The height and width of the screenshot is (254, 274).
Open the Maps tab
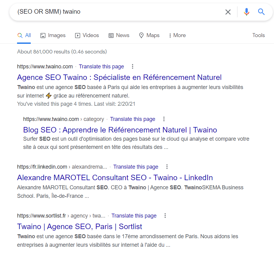[149, 35]
